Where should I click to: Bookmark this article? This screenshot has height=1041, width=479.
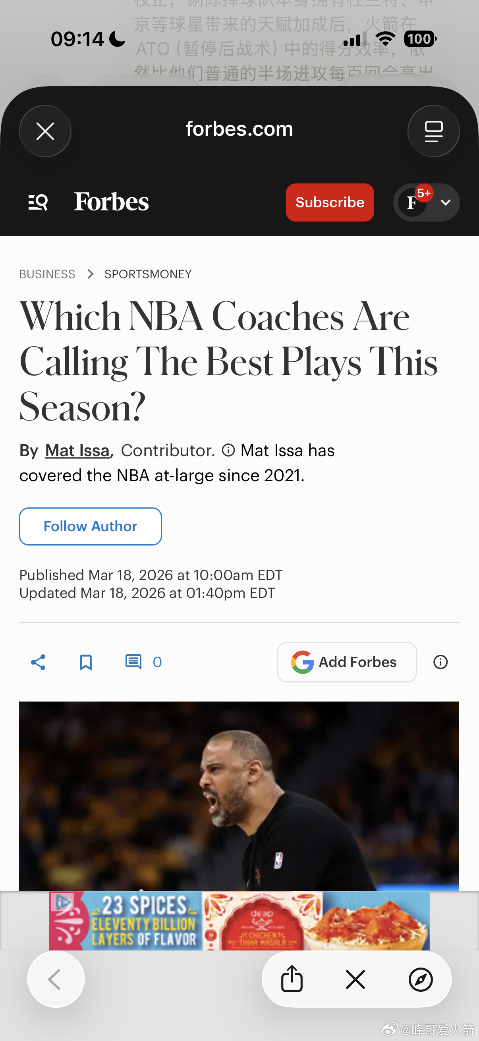[x=86, y=662]
